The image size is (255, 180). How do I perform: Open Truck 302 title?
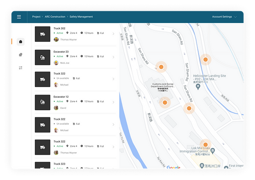tap(59, 28)
